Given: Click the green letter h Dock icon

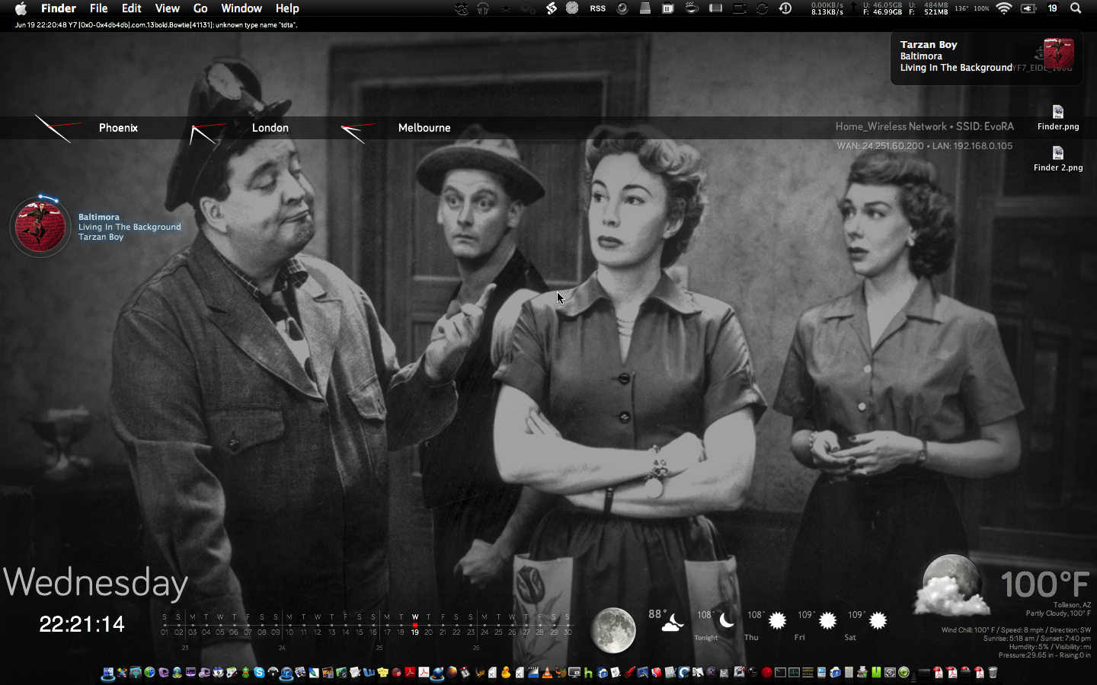Looking at the screenshot, I should point(588,672).
